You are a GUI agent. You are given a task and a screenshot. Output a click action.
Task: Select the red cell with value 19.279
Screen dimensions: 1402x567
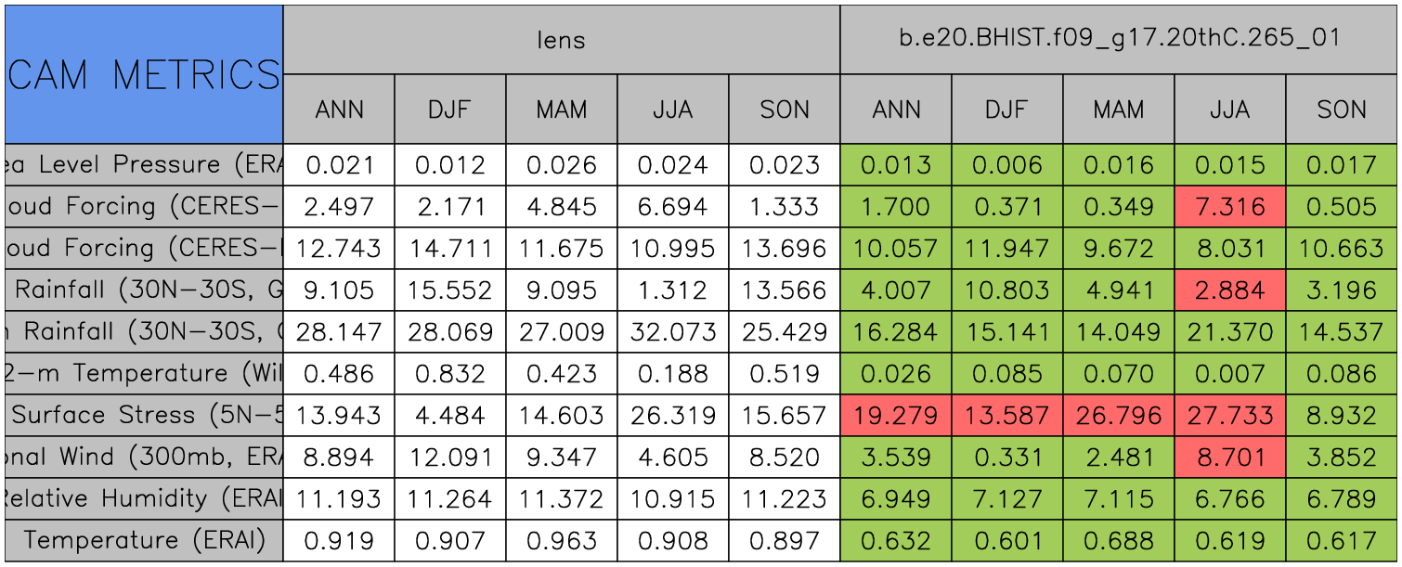[896, 415]
